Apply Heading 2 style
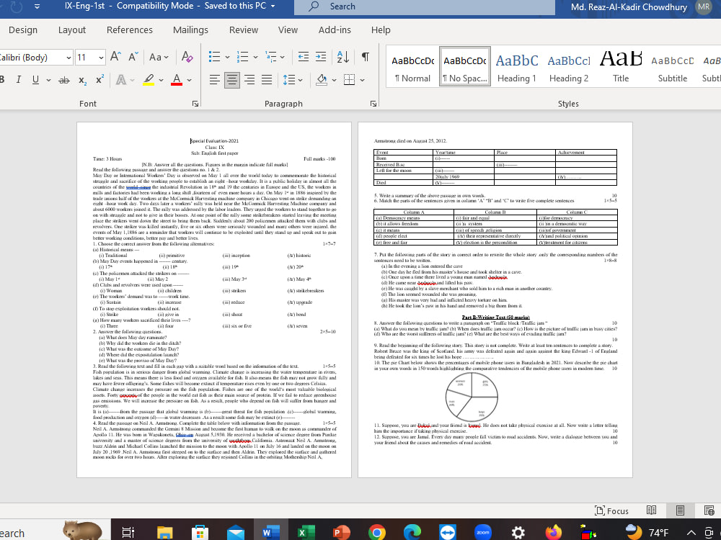 click(569, 66)
